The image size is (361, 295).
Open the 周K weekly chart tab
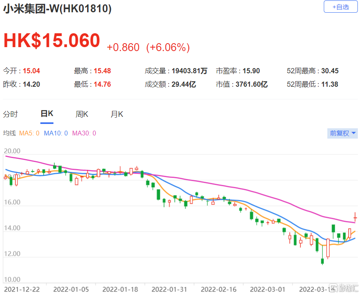[x=82, y=114]
